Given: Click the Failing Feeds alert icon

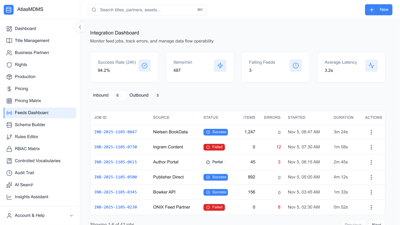Looking at the screenshot, I should tap(296, 66).
